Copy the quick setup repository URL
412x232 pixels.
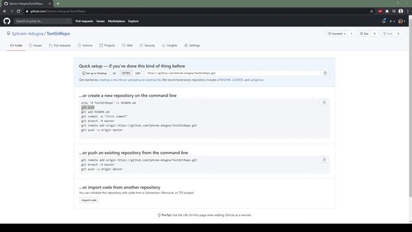pos(325,73)
